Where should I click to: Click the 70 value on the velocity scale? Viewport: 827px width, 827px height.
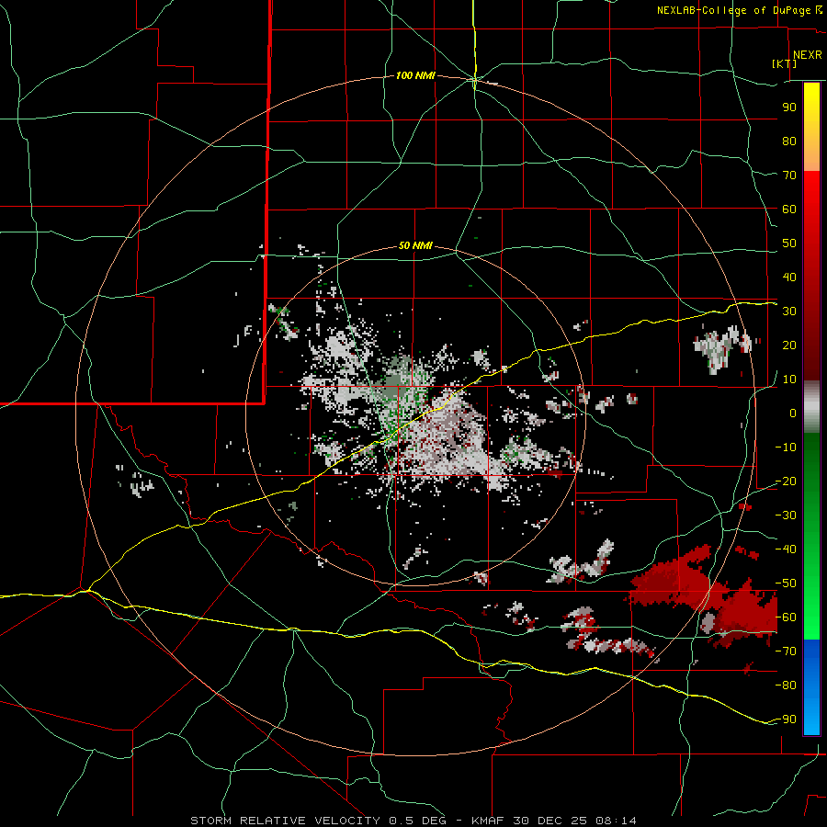tap(789, 176)
